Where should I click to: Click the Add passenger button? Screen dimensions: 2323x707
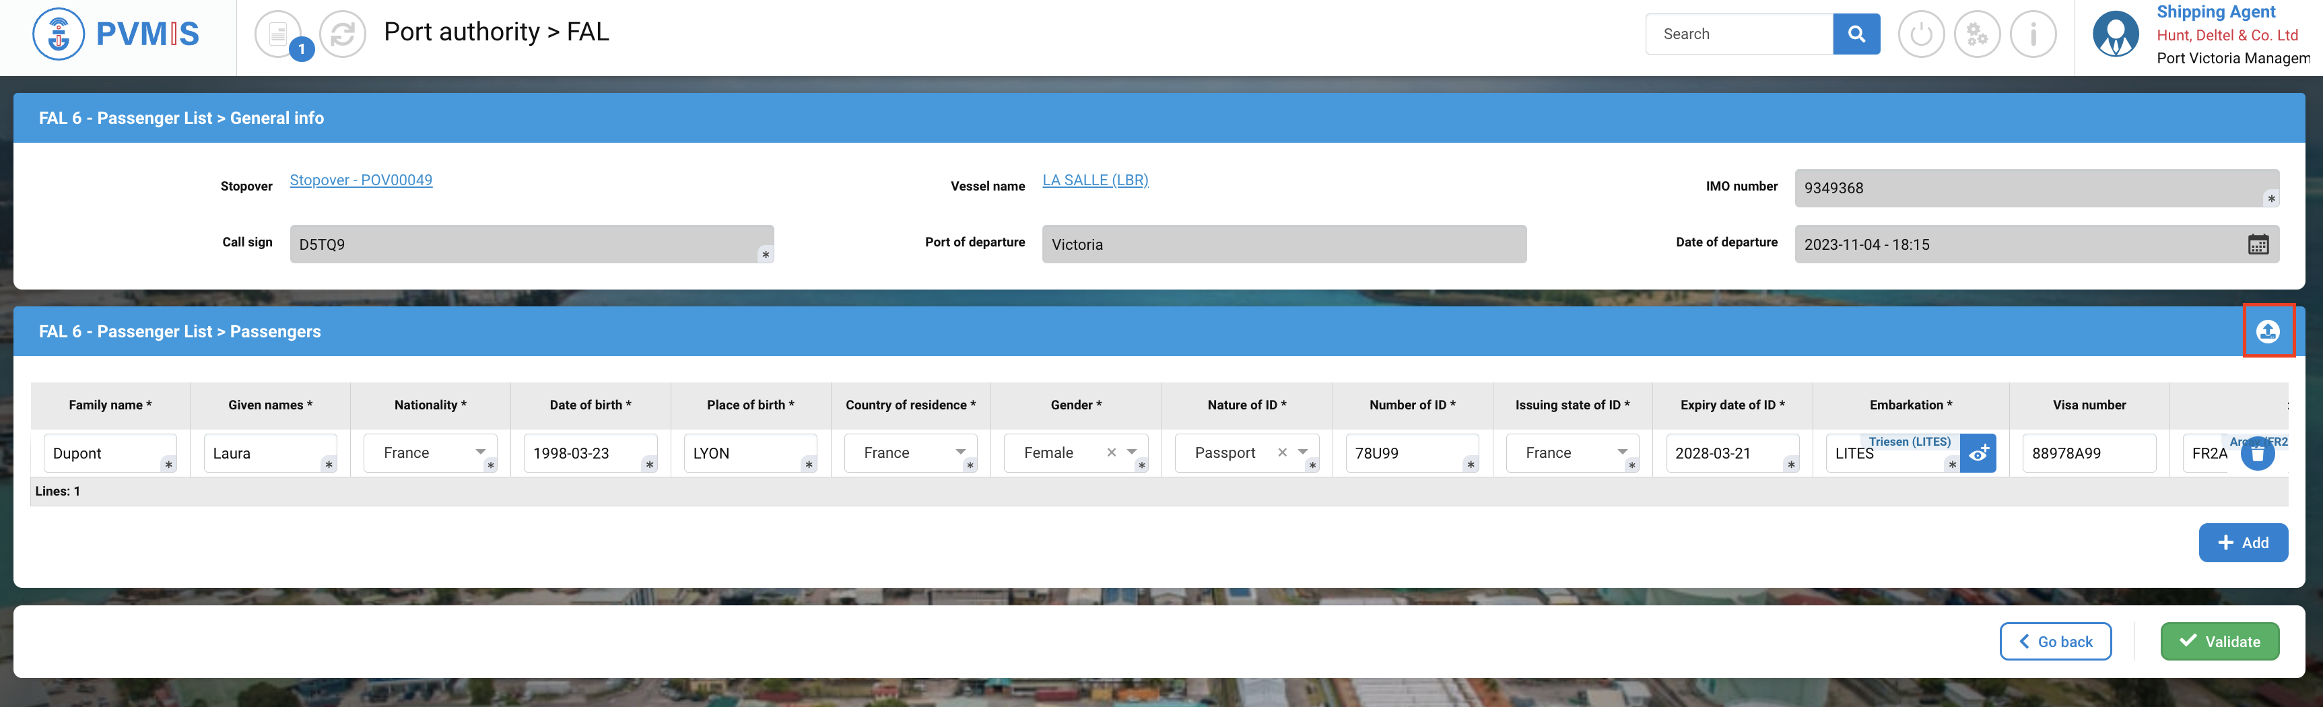(x=2242, y=542)
